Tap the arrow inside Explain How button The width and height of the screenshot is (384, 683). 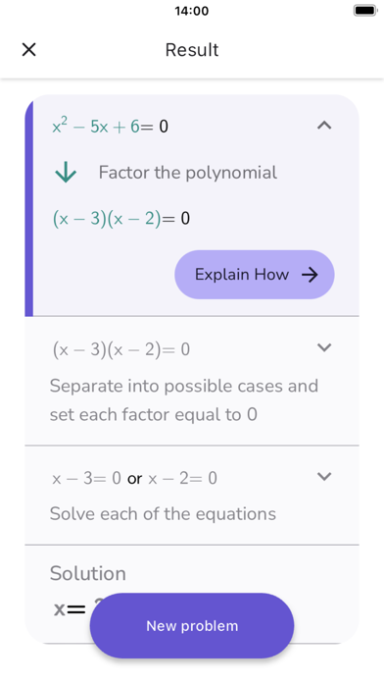(311, 275)
